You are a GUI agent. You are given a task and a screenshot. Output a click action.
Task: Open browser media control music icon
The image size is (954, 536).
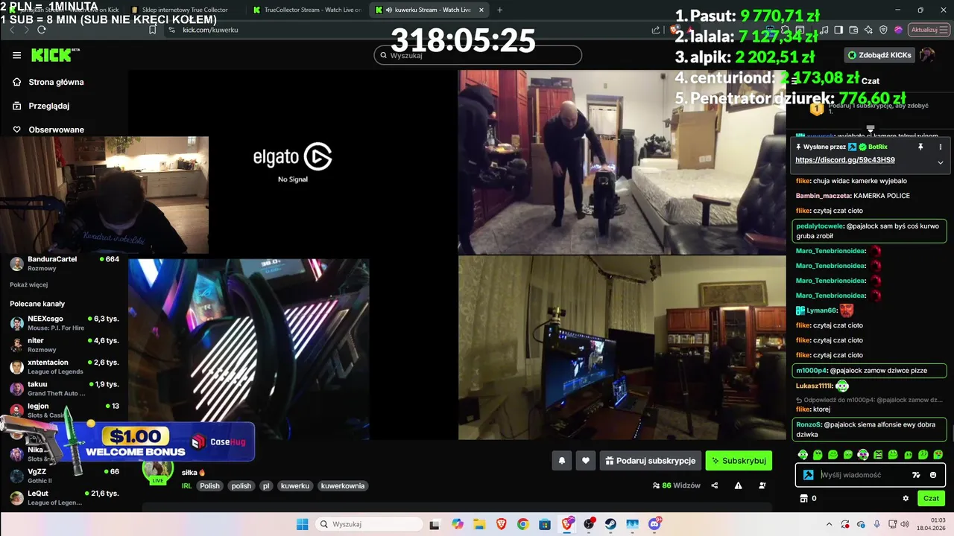824,30
